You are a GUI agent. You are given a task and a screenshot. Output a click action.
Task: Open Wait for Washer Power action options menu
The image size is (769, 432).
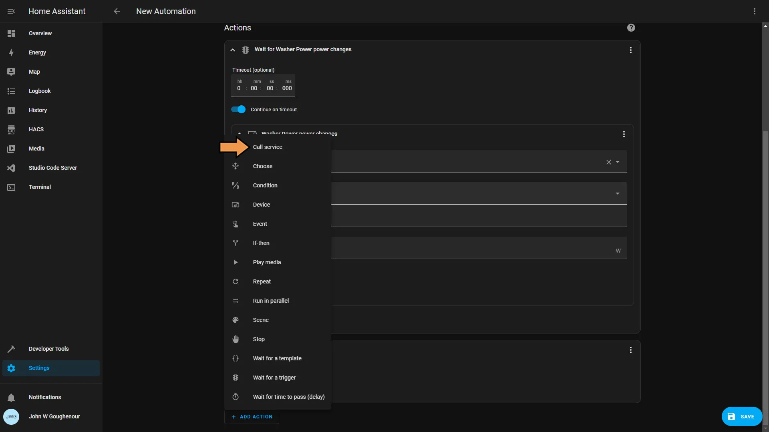coord(631,50)
